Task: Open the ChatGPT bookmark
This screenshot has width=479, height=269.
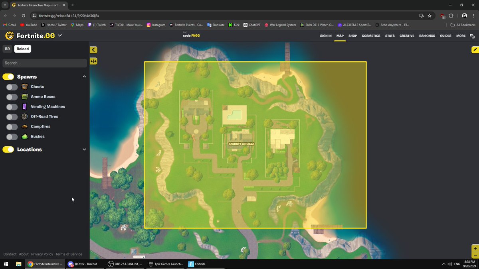Action: coord(252,25)
